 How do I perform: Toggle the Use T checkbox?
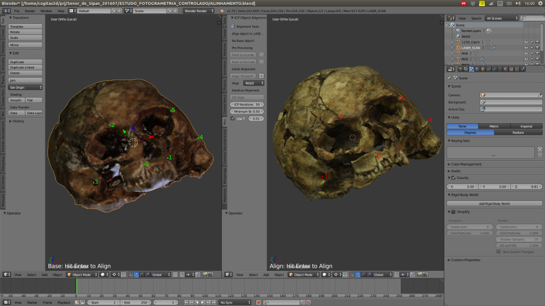tap(233, 118)
